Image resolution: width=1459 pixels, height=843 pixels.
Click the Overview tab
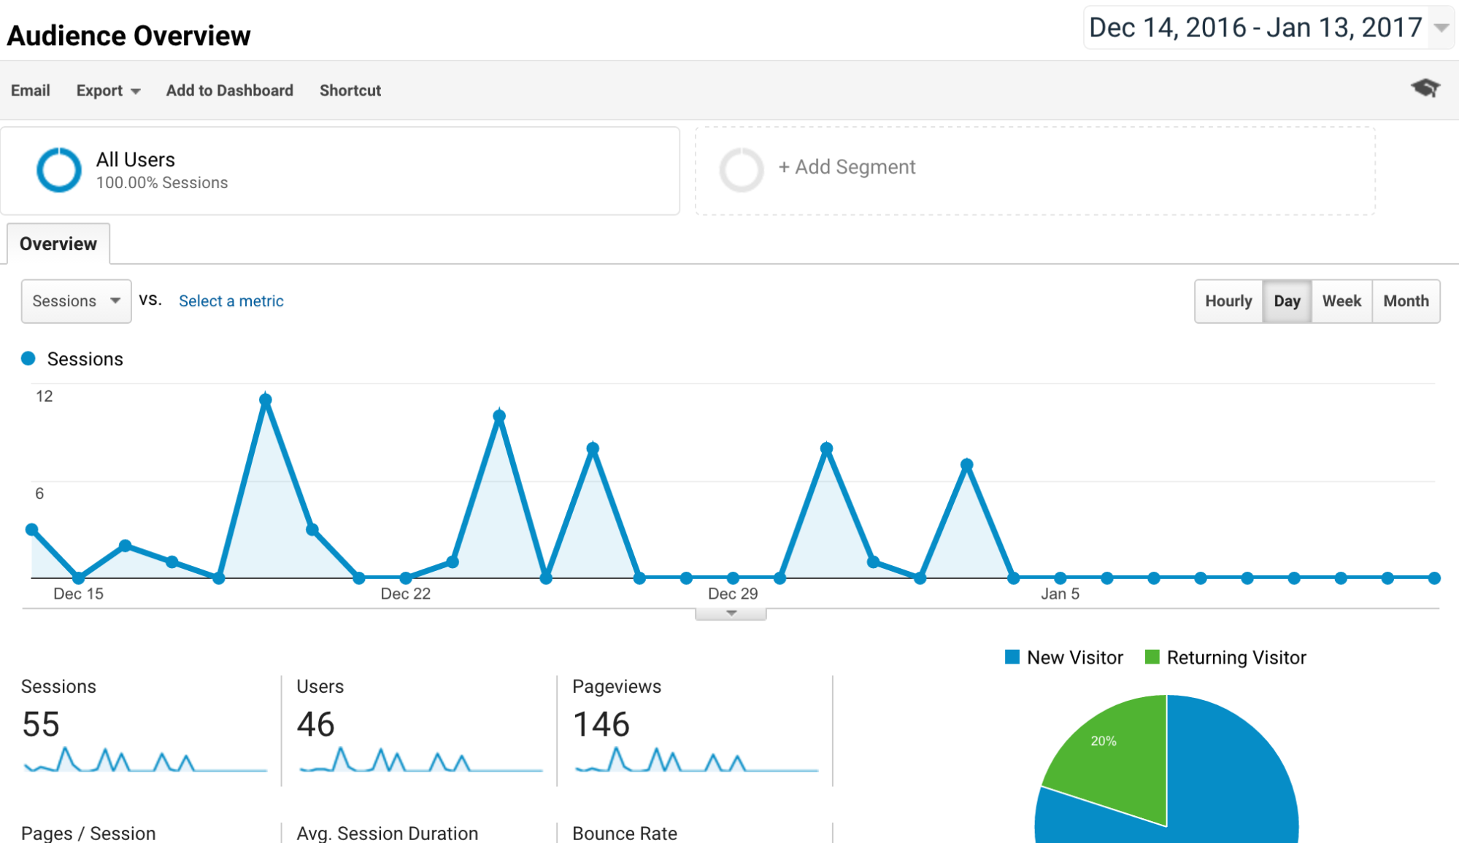click(58, 243)
